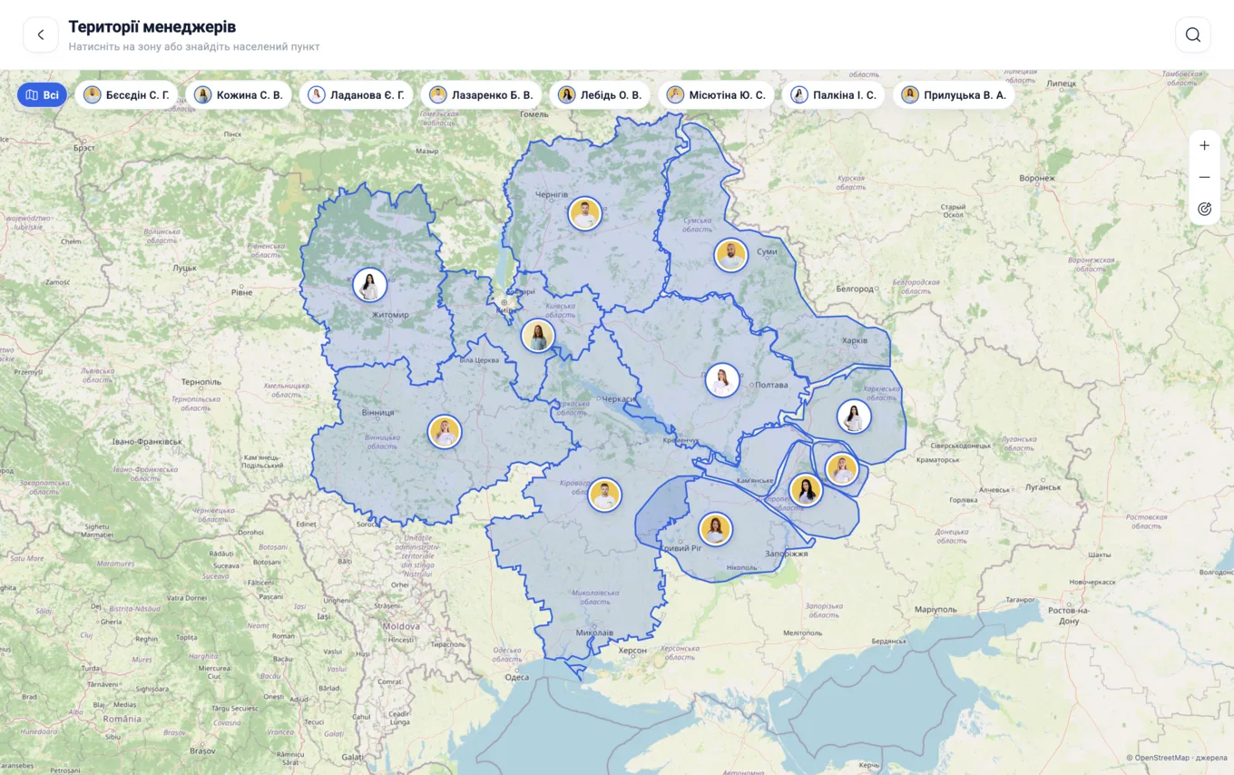Select the manager avatar near Житомир
The height and width of the screenshot is (775, 1234).
pos(370,285)
